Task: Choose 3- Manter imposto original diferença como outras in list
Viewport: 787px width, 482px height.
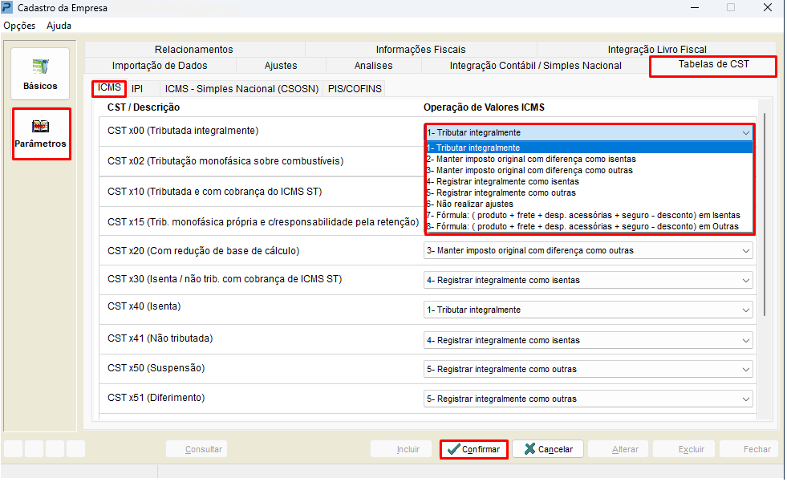Action: click(x=589, y=171)
